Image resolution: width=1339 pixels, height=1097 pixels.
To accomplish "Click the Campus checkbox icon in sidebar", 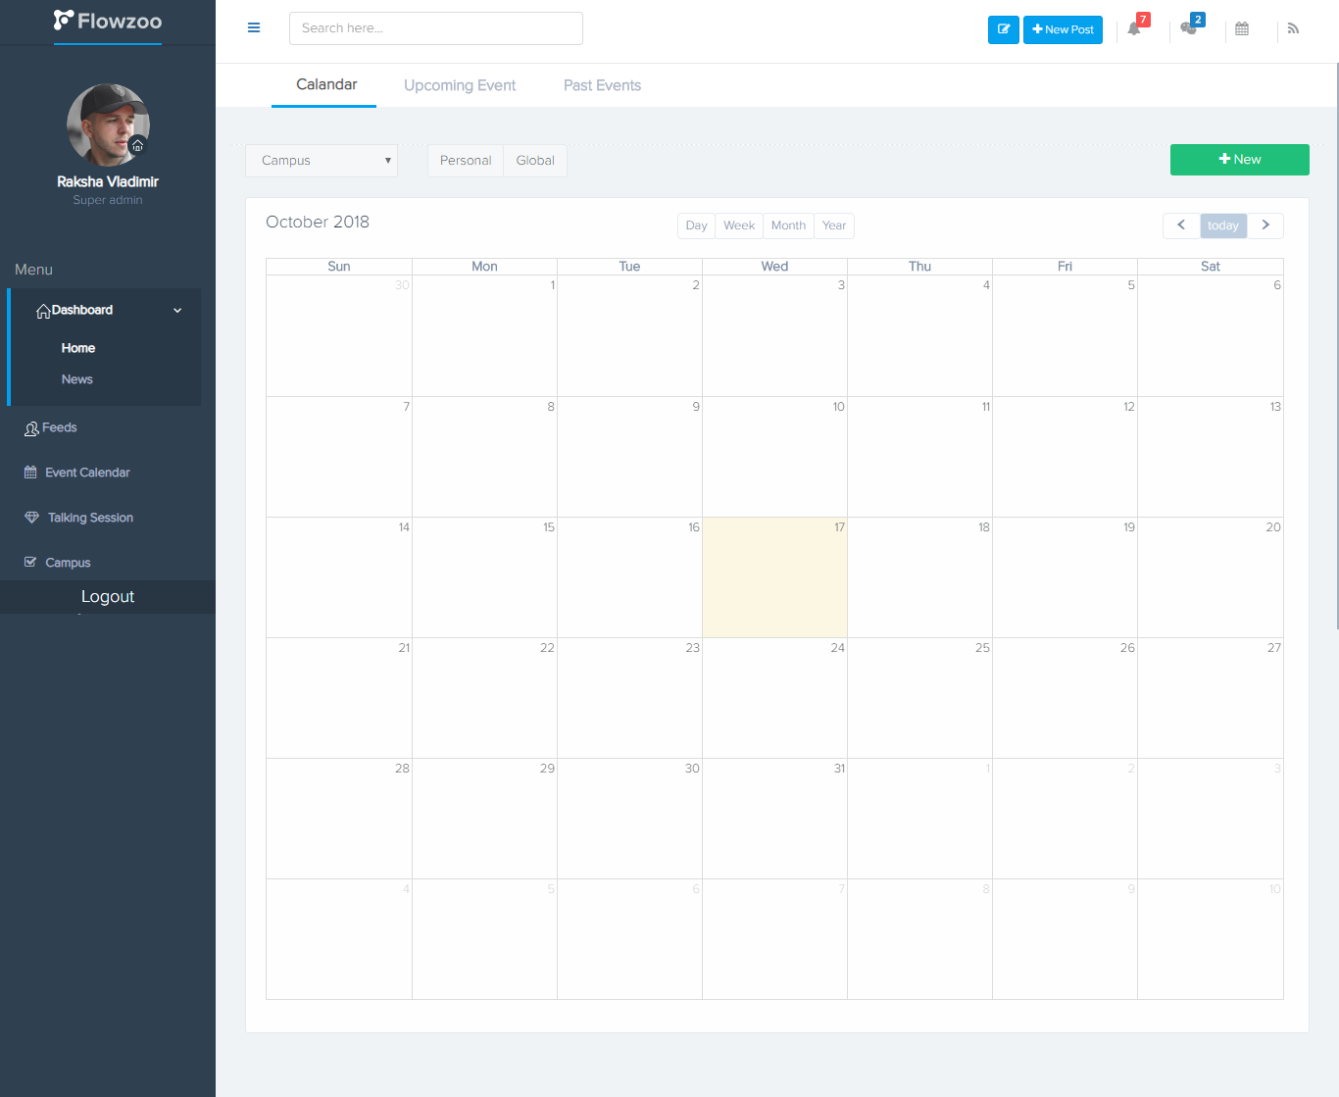I will [x=30, y=562].
